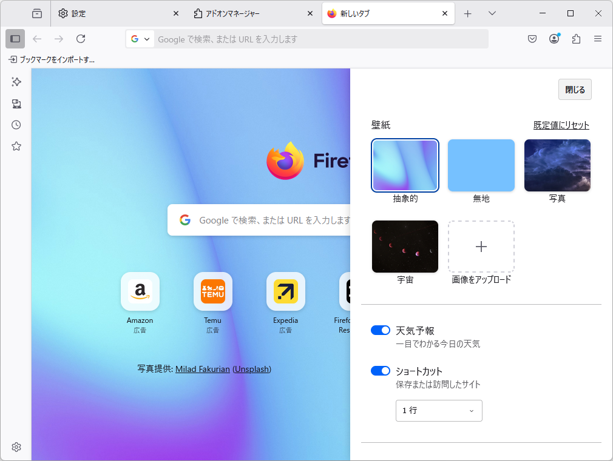Open the Firefox account menu icon

point(554,38)
